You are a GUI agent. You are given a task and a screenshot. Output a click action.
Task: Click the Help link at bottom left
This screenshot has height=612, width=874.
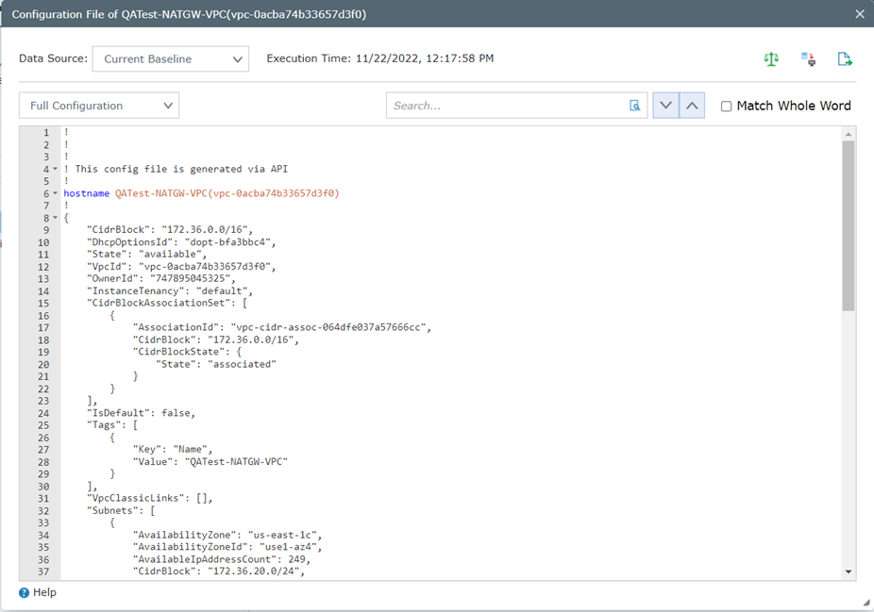pos(44,593)
